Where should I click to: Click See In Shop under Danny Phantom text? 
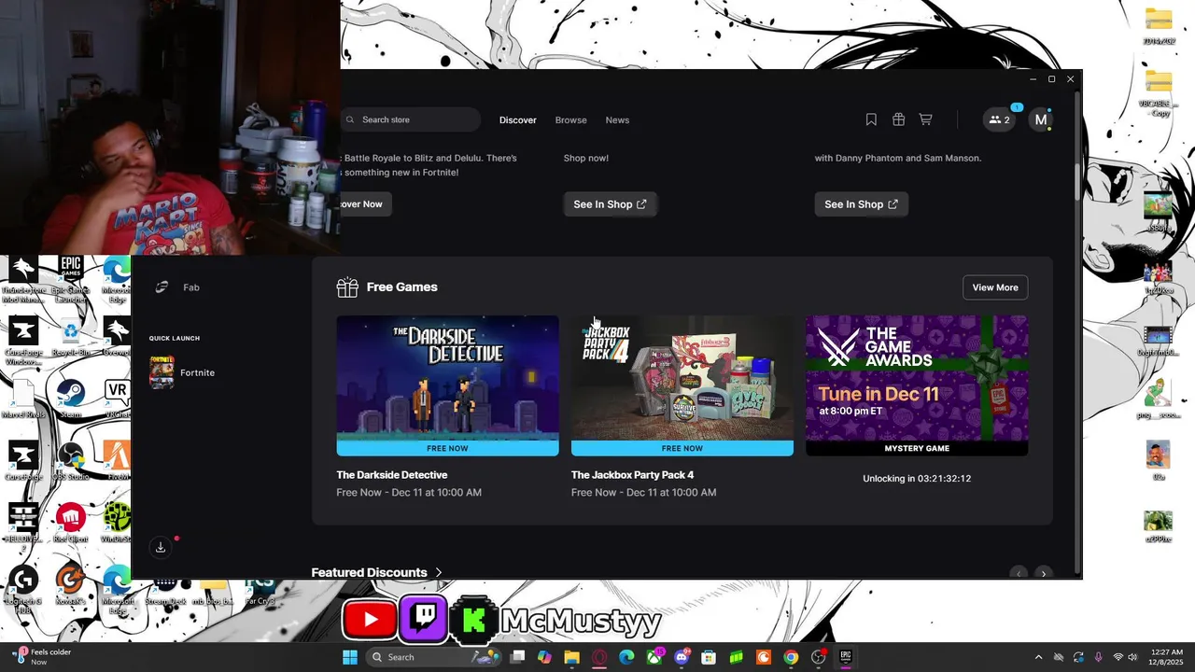(861, 204)
